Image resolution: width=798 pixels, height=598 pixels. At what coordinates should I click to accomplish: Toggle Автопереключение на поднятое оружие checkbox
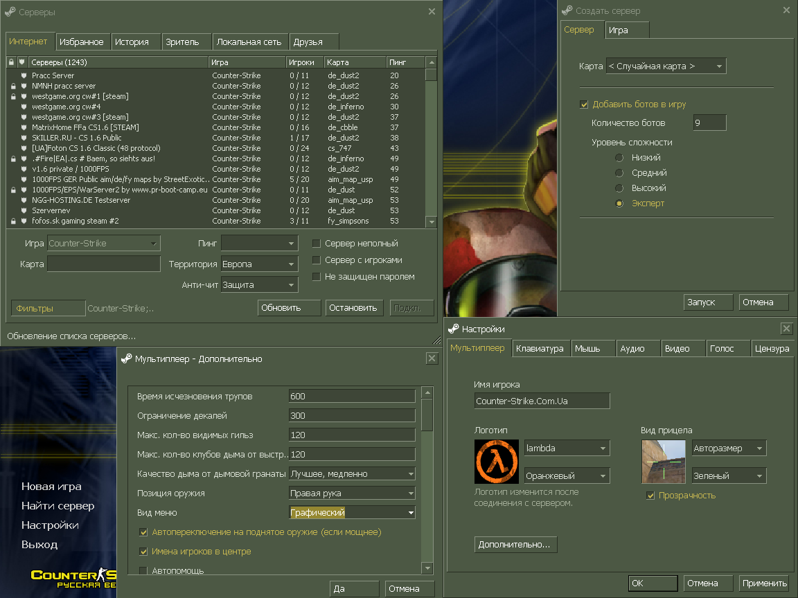(143, 532)
